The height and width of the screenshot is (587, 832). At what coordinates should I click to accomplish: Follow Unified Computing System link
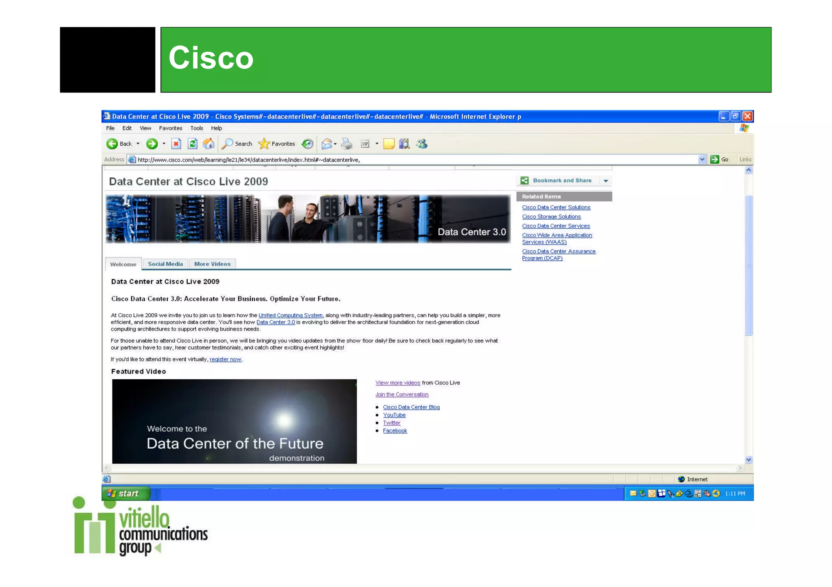click(x=290, y=315)
